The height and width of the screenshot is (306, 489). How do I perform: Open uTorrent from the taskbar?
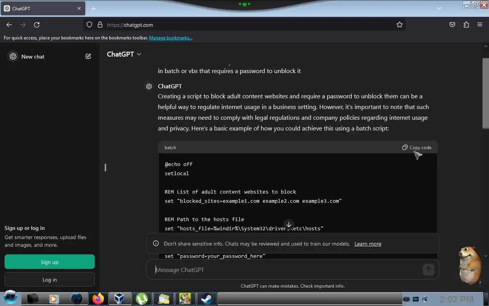tap(142, 299)
